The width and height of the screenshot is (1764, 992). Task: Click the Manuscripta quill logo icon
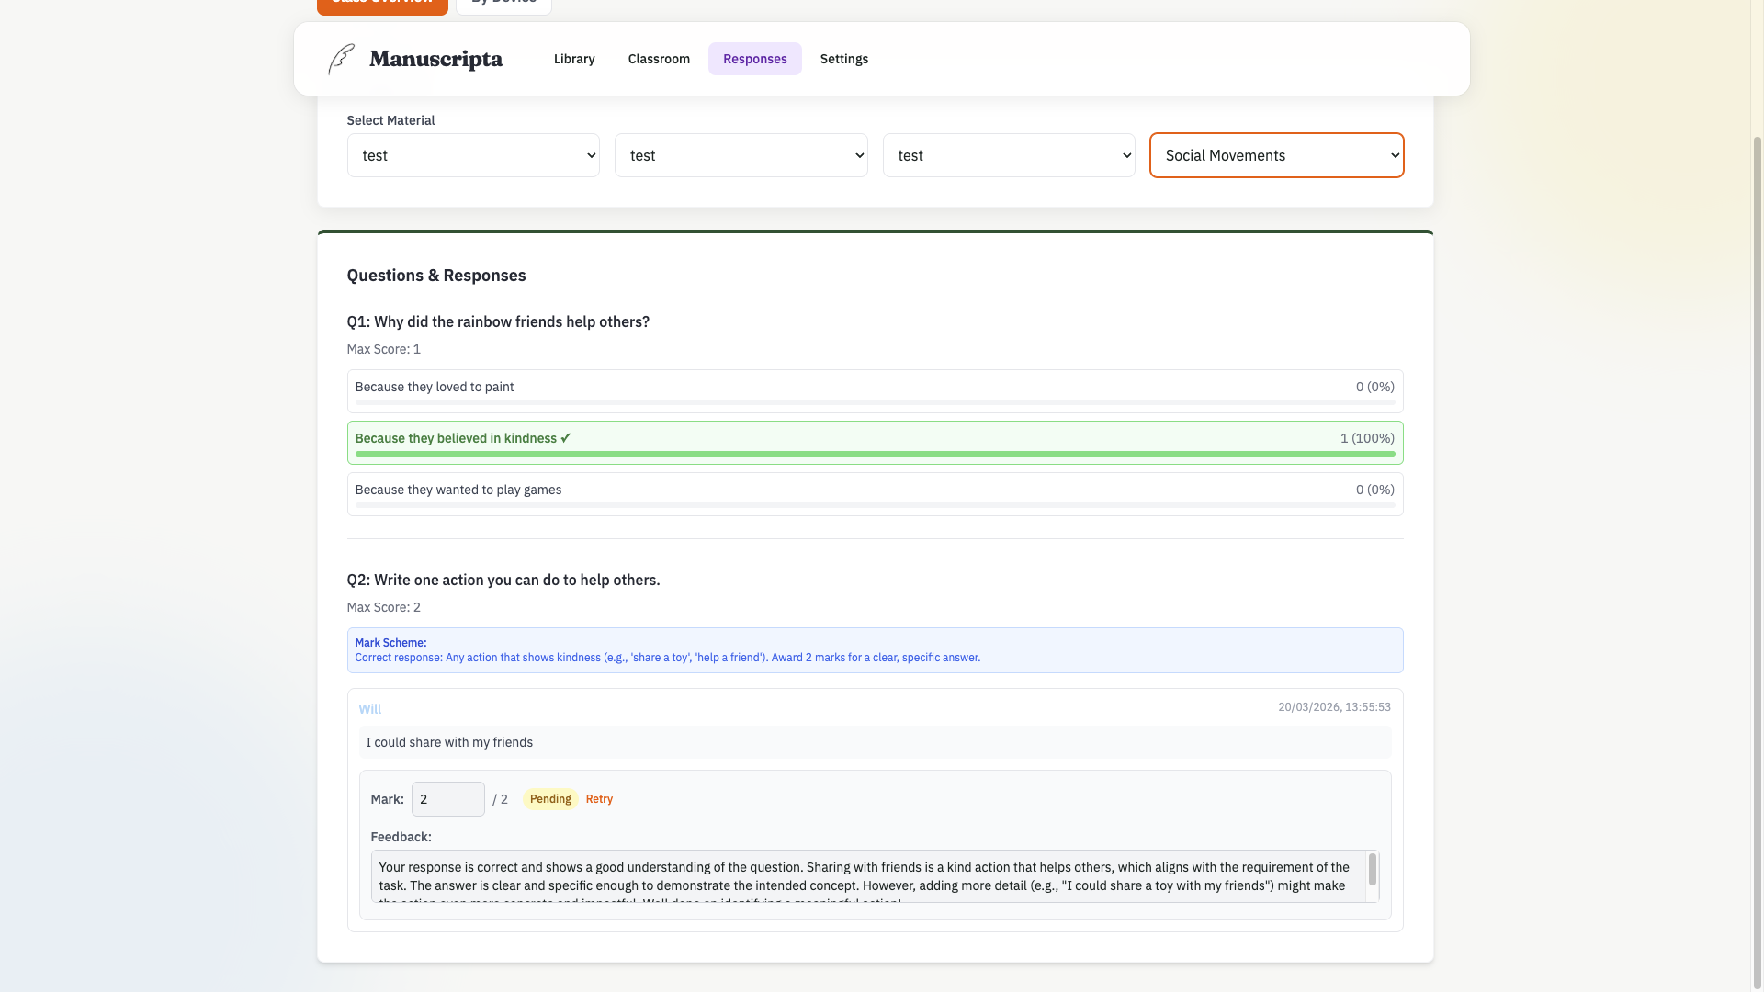point(341,58)
